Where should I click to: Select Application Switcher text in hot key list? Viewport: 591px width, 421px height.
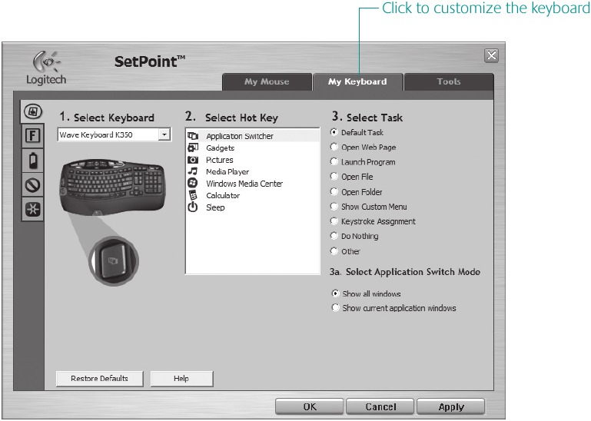pyautogui.click(x=240, y=136)
